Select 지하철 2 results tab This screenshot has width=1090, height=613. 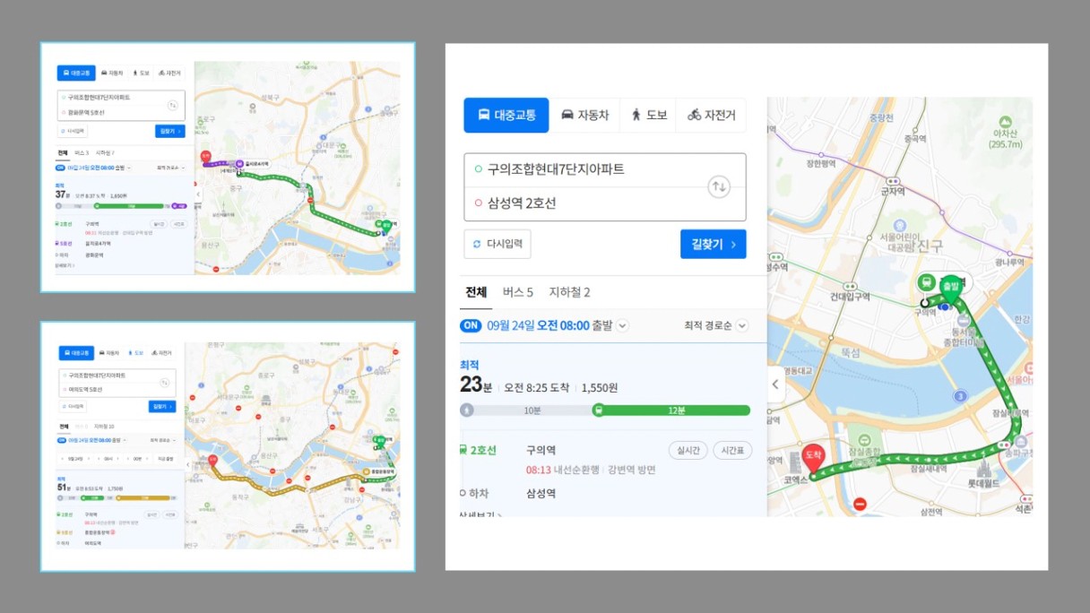pos(570,292)
